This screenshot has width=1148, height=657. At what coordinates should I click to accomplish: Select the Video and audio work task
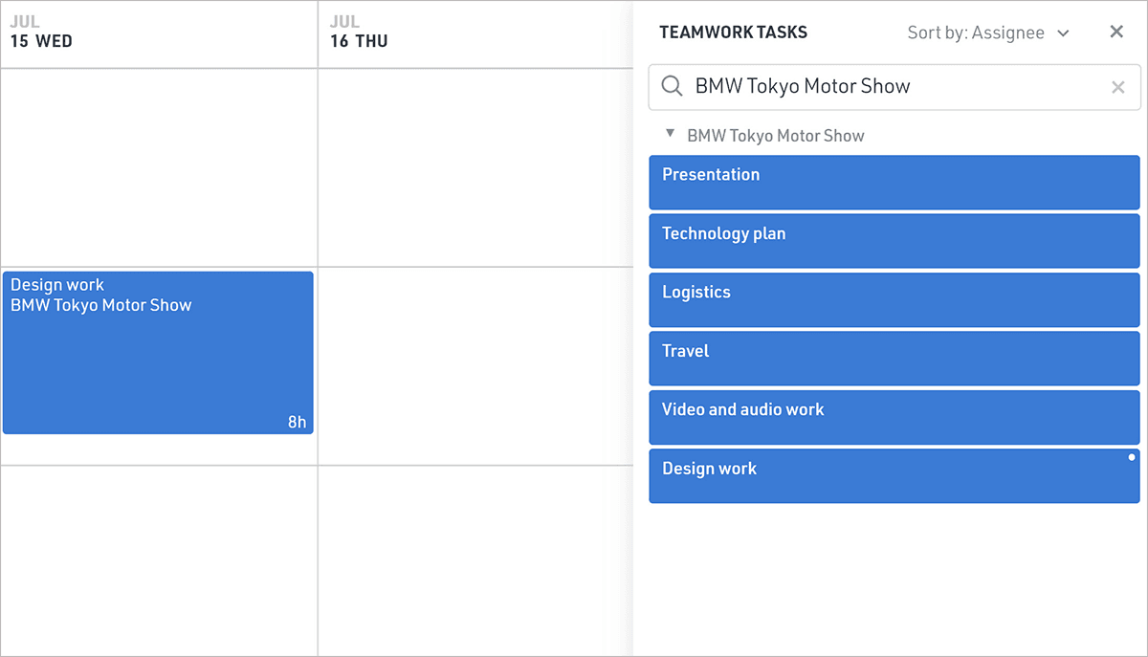(x=894, y=417)
